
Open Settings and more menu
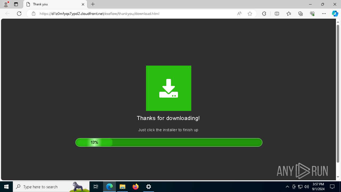(324, 14)
